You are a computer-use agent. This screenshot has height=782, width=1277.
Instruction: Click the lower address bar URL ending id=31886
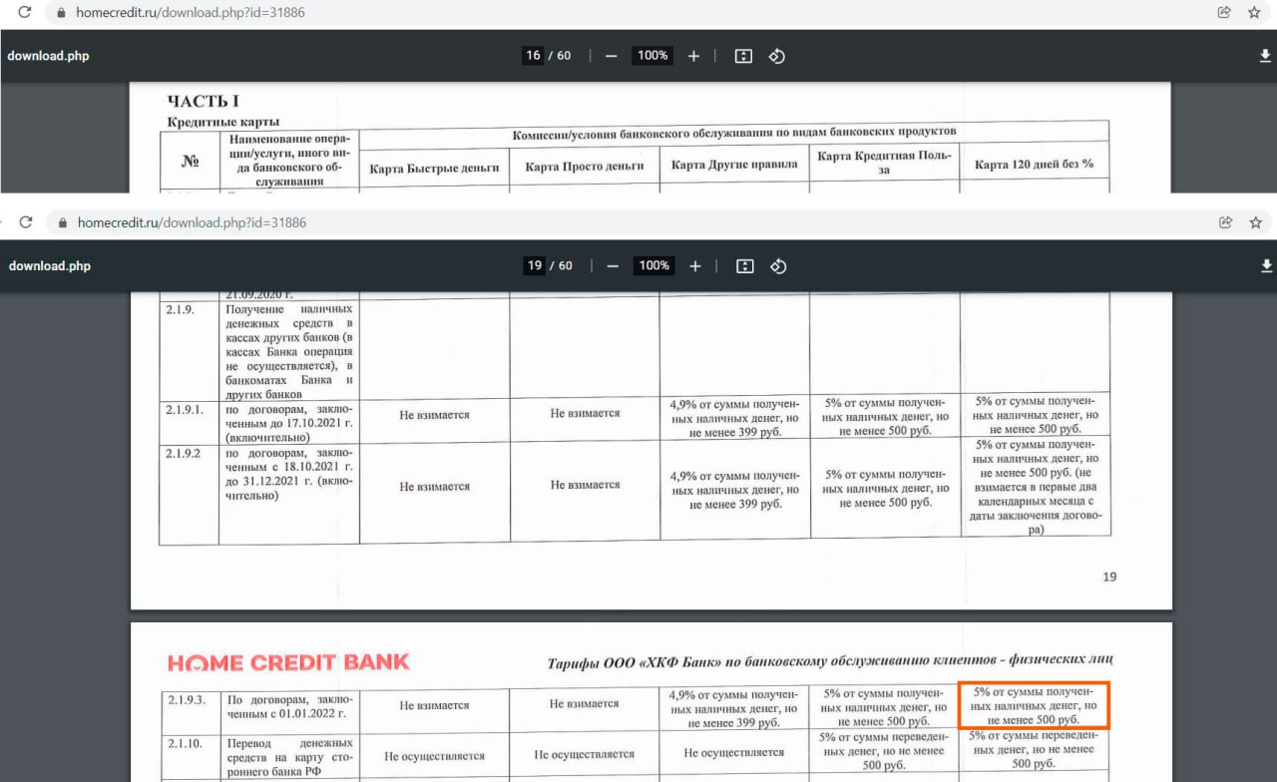click(192, 223)
